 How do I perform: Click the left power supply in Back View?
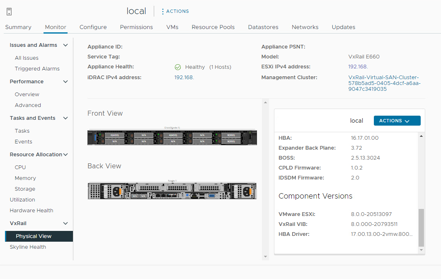(x=113, y=191)
